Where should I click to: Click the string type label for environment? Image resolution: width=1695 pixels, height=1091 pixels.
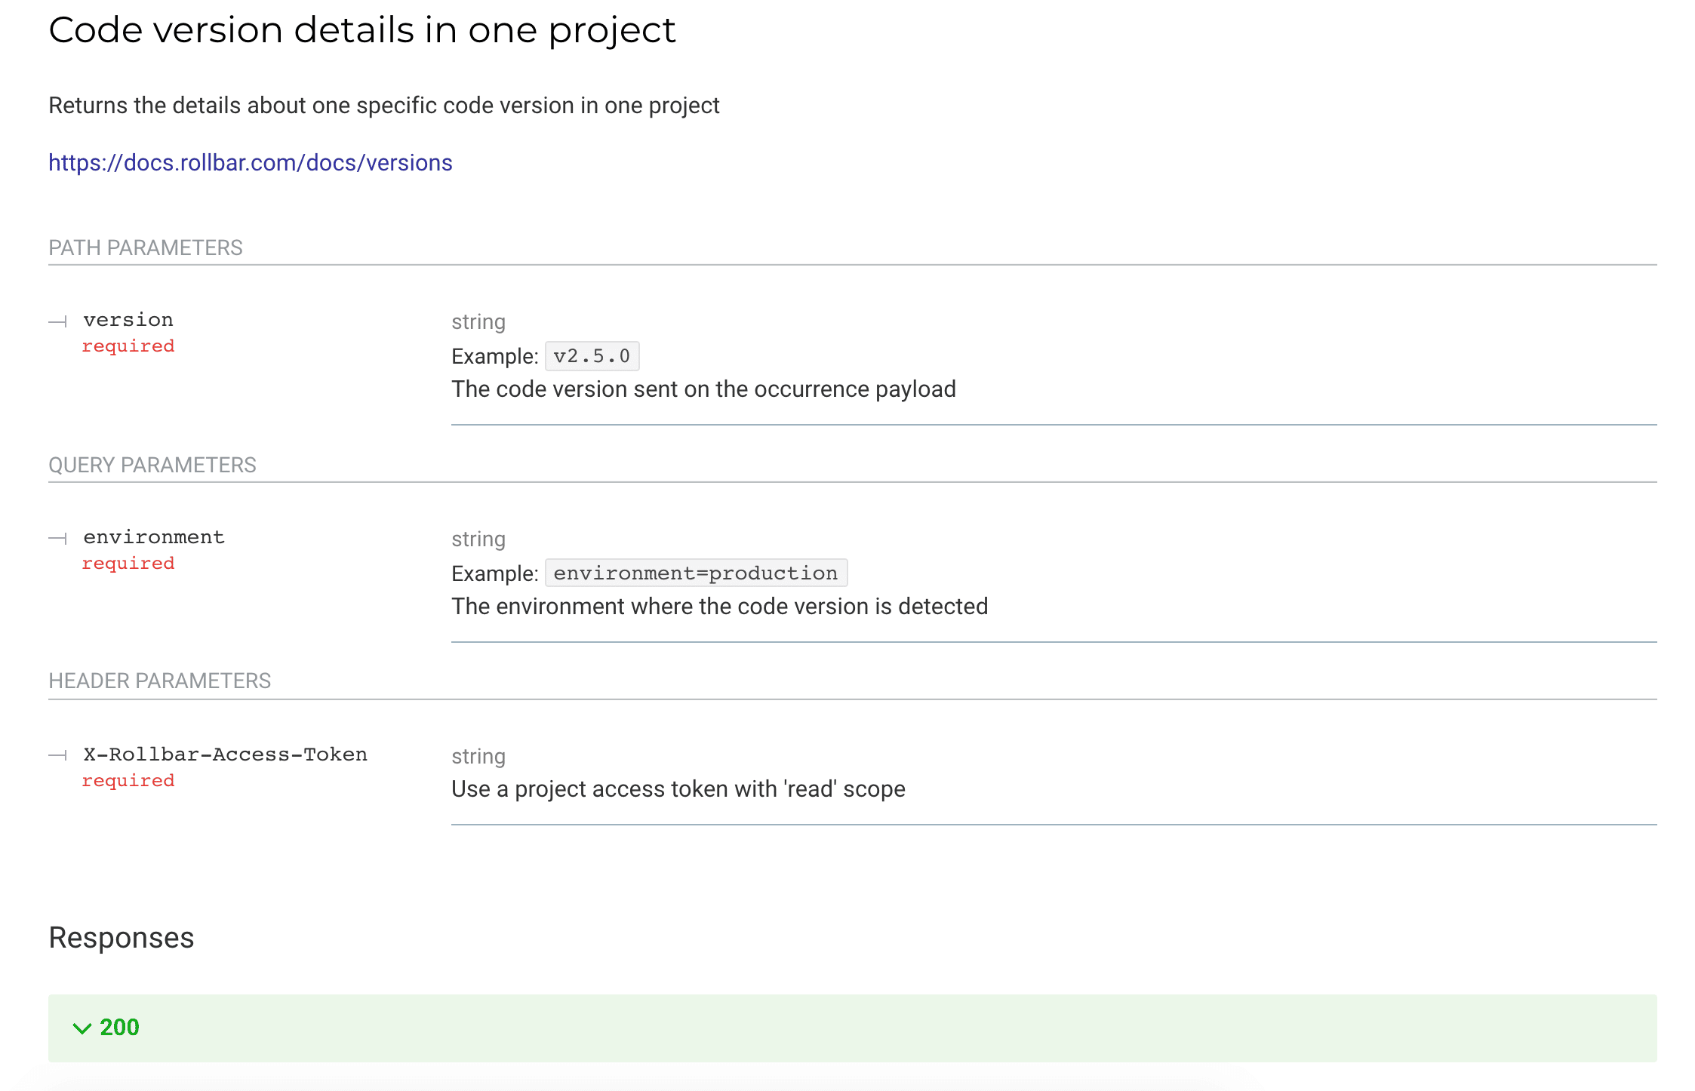[x=478, y=539]
